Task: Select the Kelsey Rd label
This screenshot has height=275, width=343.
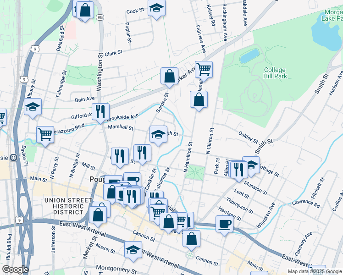Action: [x=211, y=15]
